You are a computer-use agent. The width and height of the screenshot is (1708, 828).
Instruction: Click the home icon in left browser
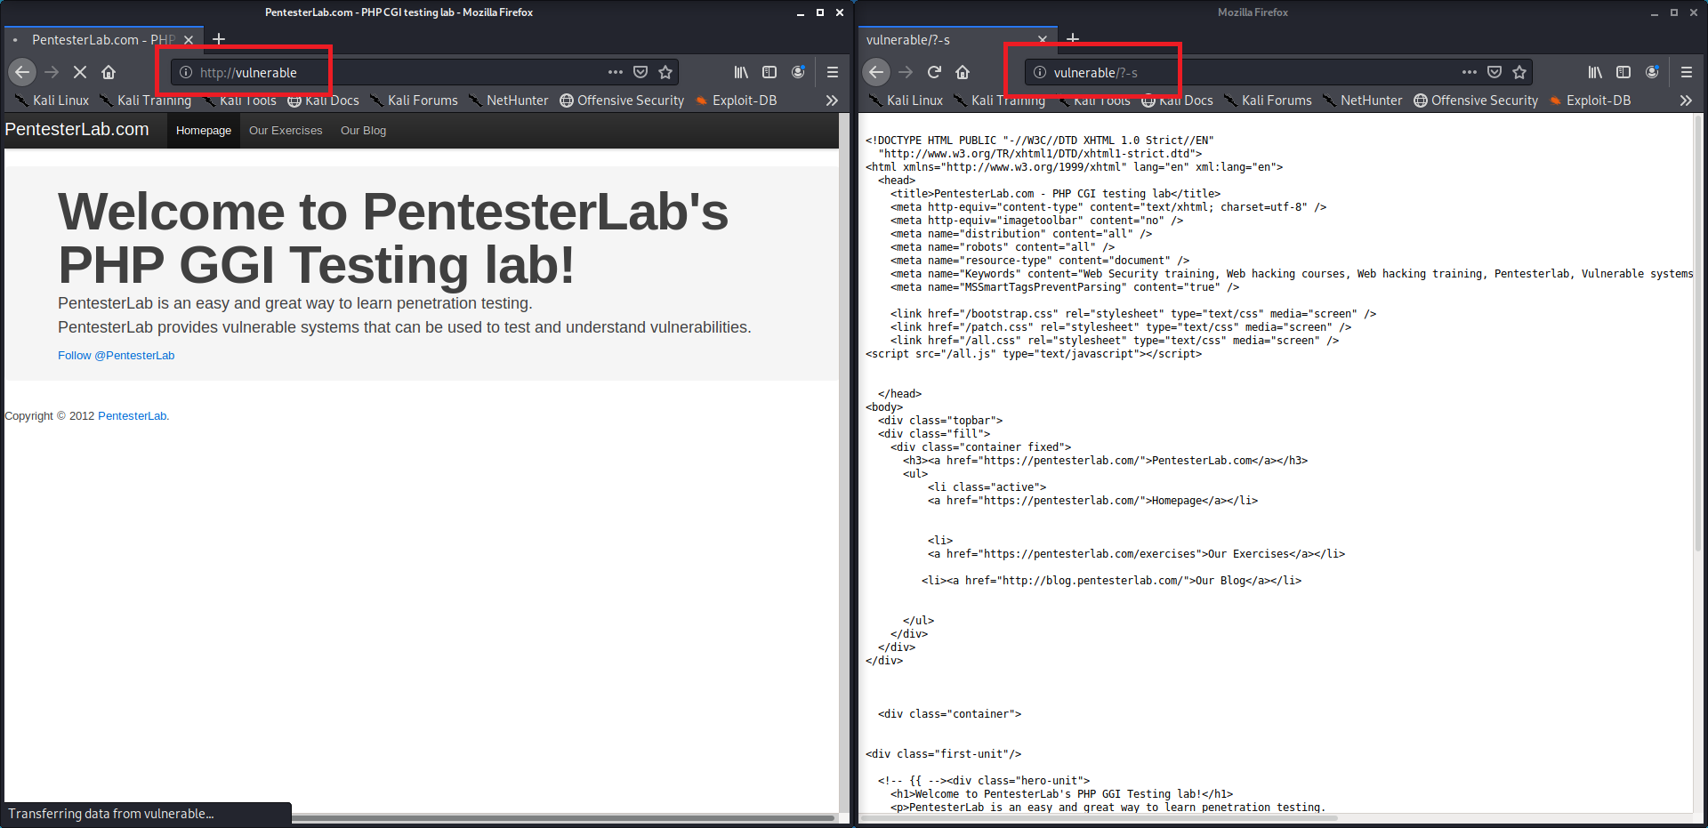click(109, 72)
